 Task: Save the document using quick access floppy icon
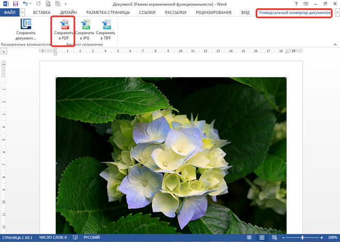(x=15, y=4)
